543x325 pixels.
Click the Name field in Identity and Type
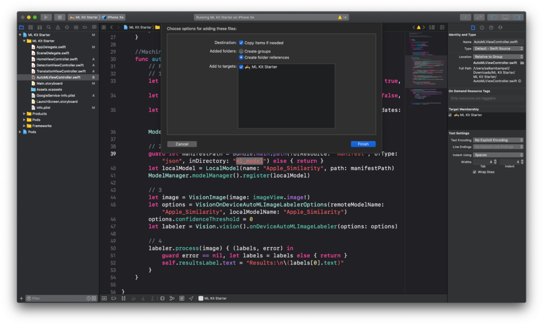coord(498,42)
